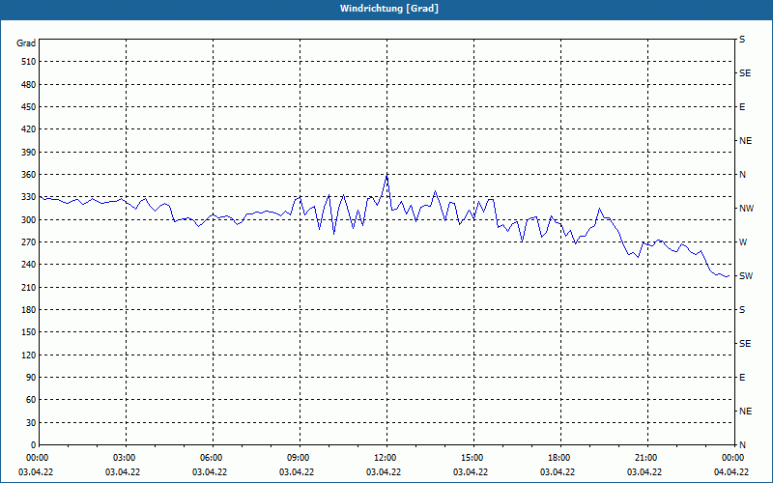Click the blue line's peak at 12:00
773x483 pixels.
pos(387,175)
